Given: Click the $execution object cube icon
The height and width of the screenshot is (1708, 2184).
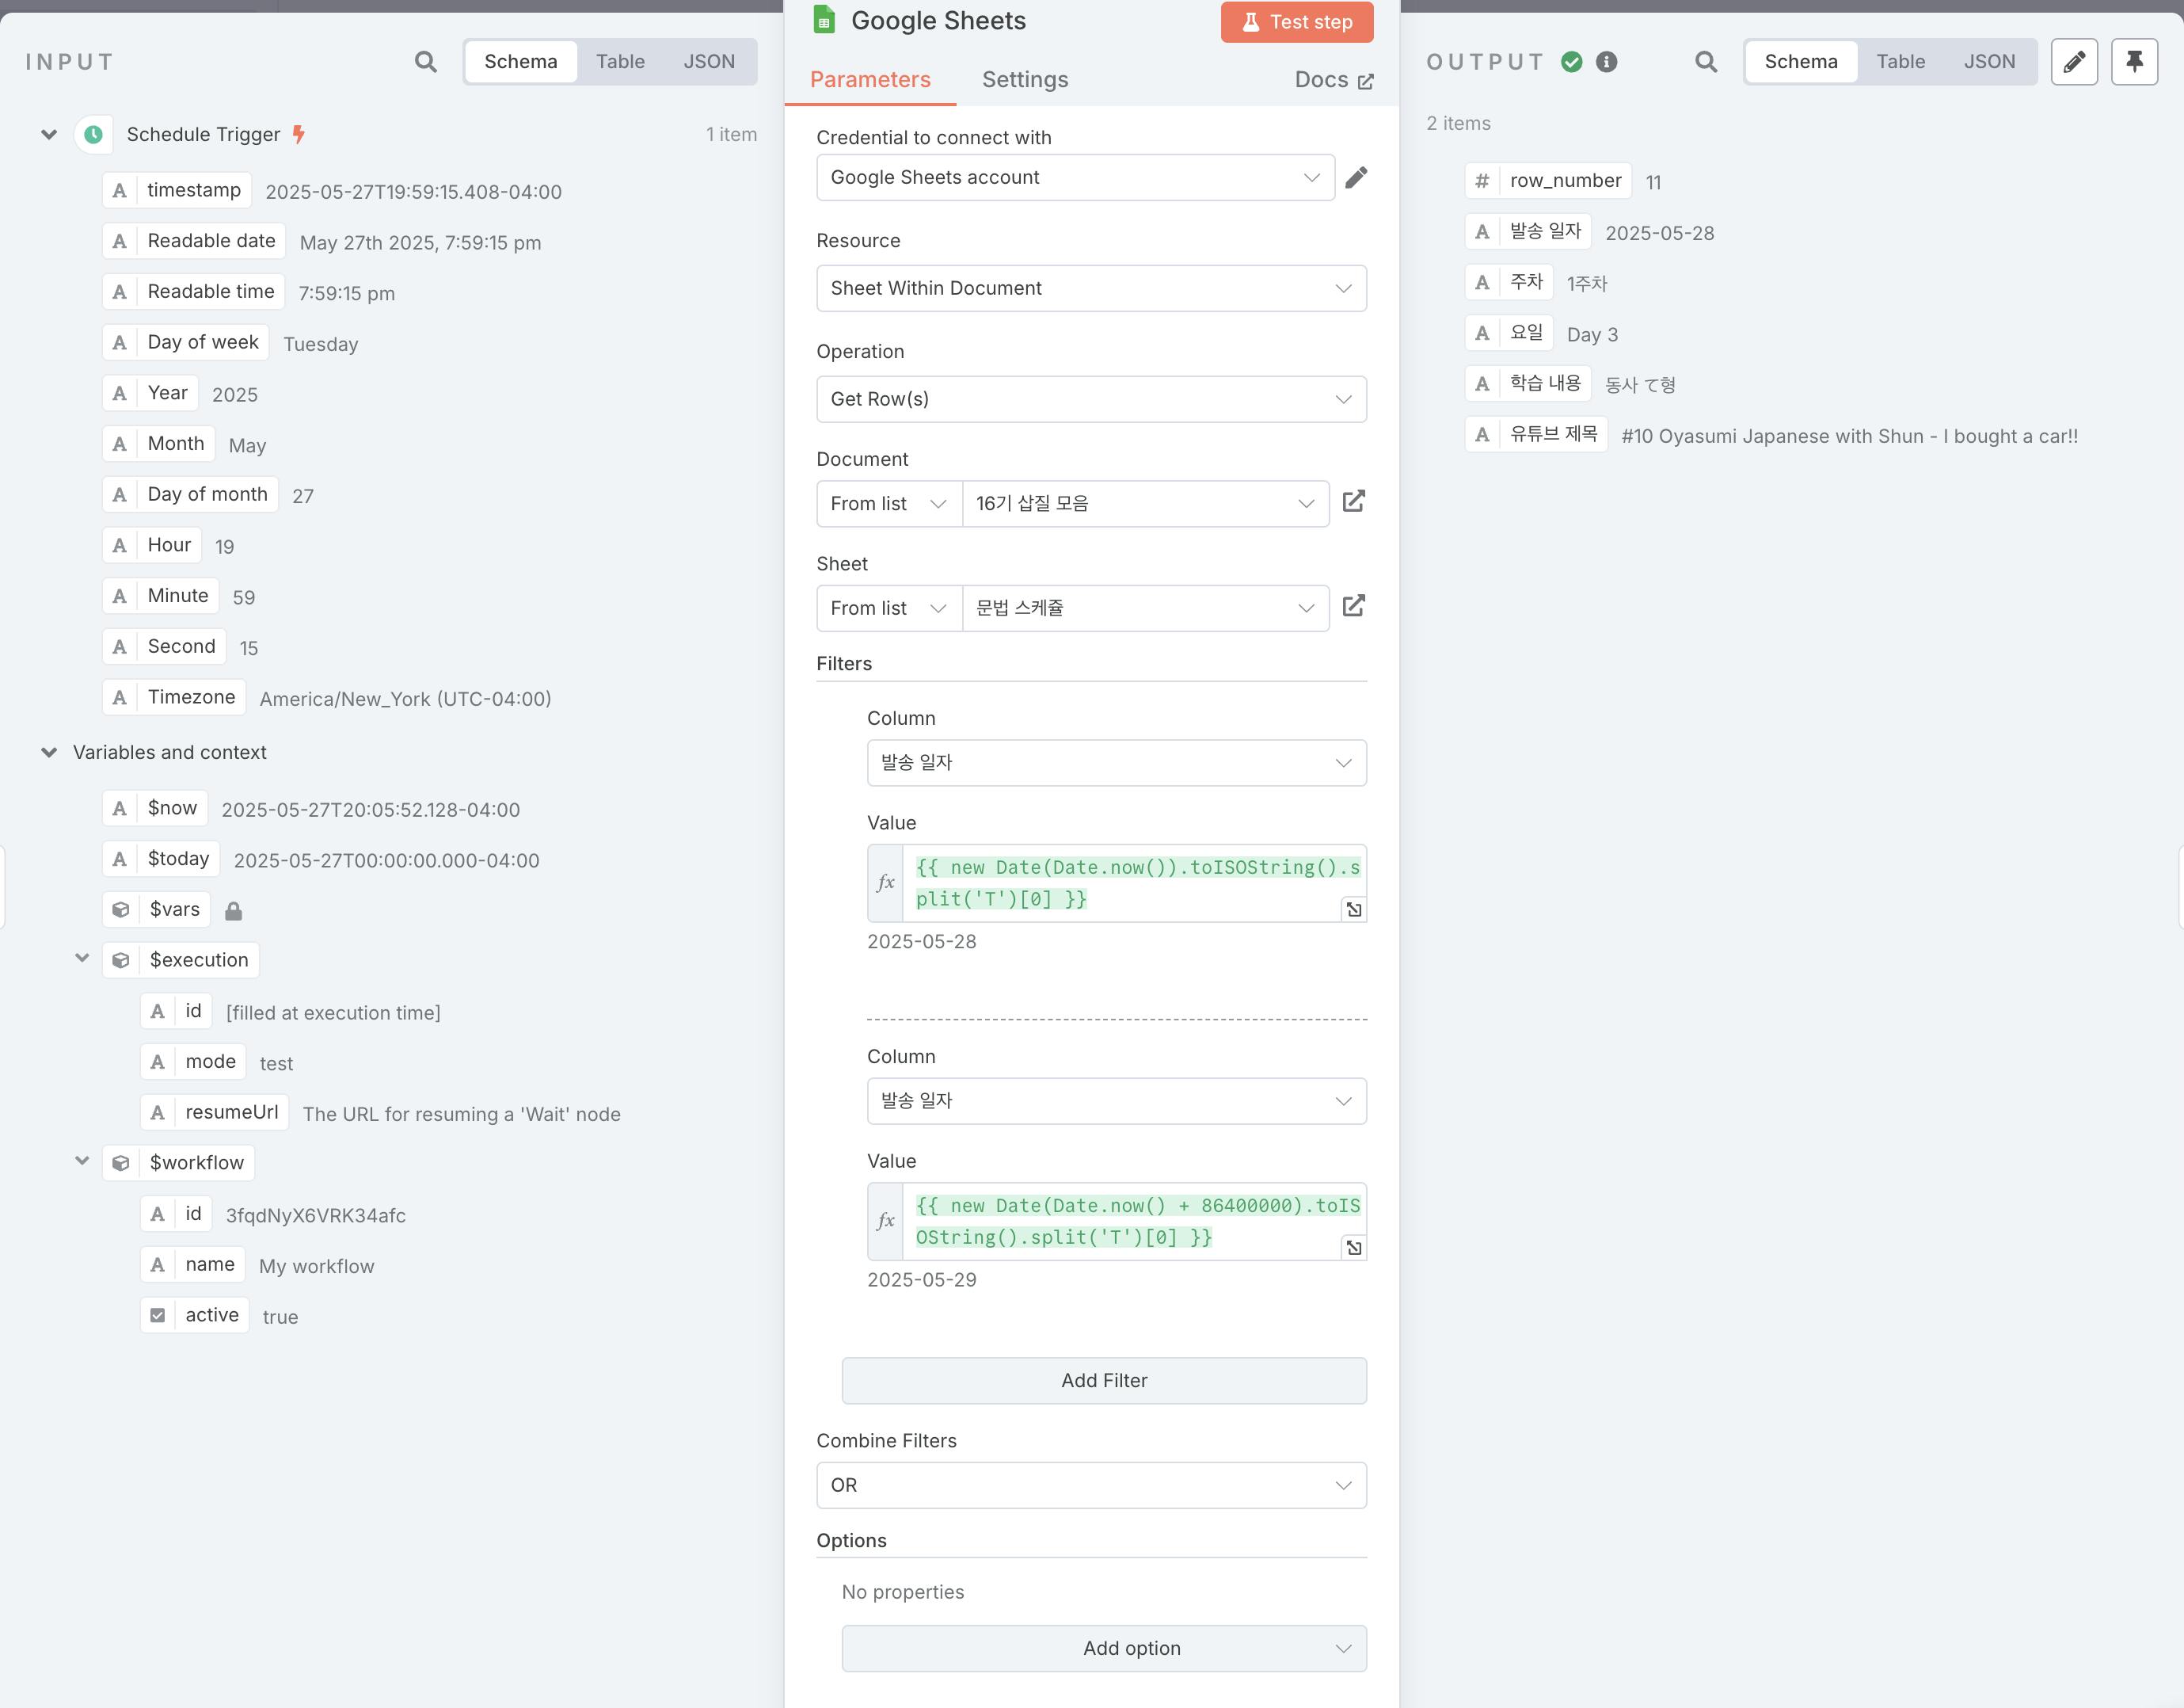Looking at the screenshot, I should [x=121, y=961].
